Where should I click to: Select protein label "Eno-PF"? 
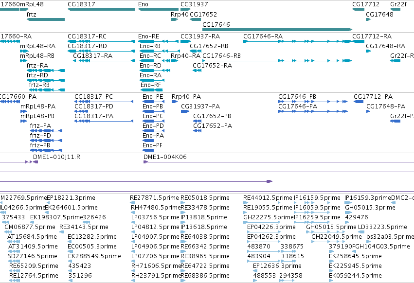tap(152, 145)
